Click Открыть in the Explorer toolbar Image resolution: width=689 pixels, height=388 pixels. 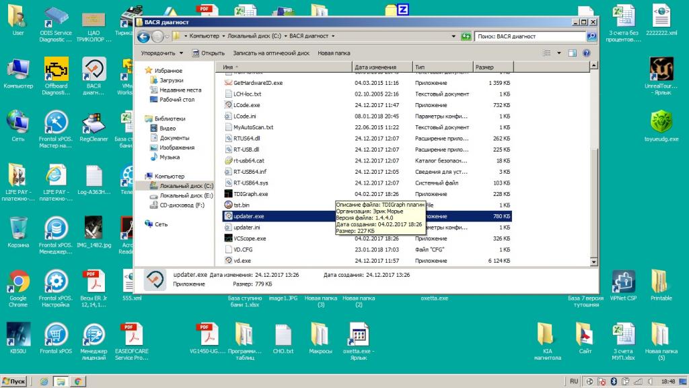click(x=209, y=53)
